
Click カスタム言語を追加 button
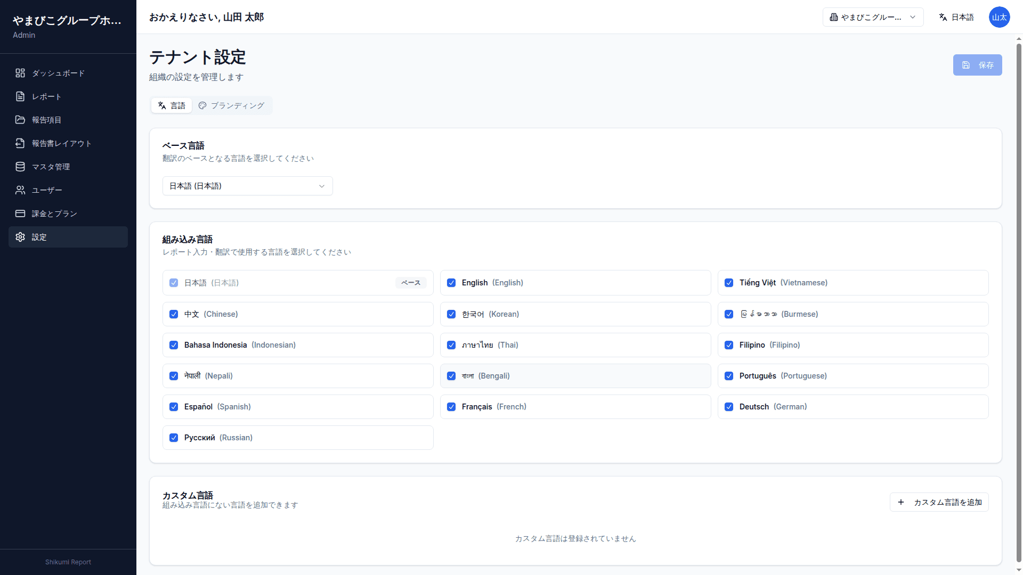[x=939, y=502]
